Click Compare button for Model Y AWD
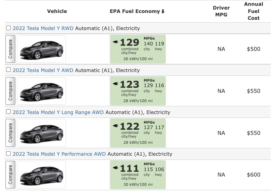 pos(11,91)
